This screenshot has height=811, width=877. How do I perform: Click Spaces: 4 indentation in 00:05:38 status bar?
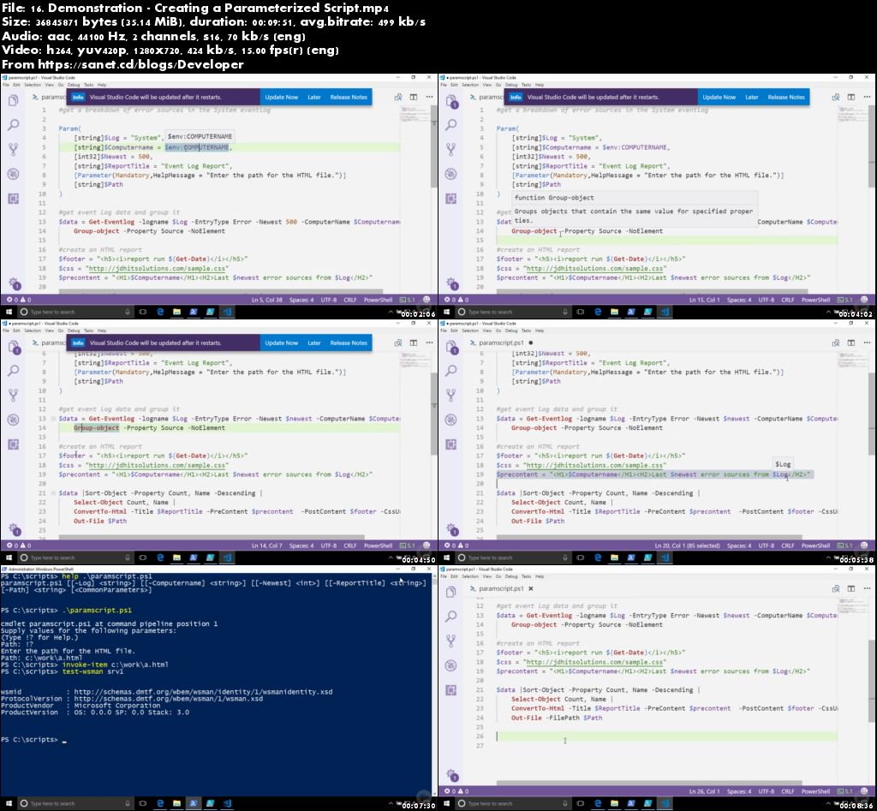(x=739, y=546)
